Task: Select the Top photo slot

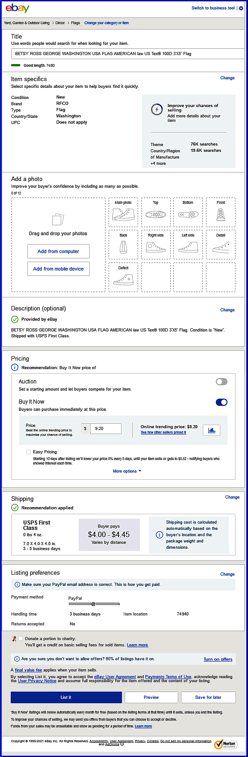Action: pyautogui.click(x=156, y=212)
